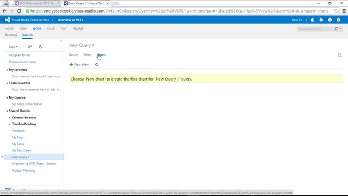Refresh the charts view

coord(97,64)
